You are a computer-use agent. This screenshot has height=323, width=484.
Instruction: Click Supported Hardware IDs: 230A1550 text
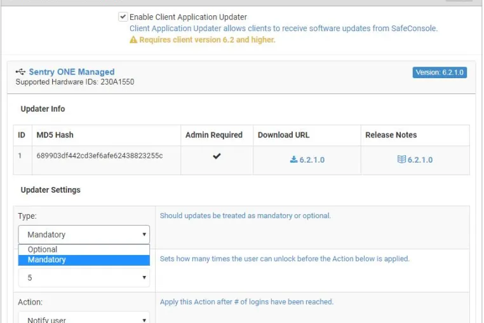pyautogui.click(x=75, y=82)
